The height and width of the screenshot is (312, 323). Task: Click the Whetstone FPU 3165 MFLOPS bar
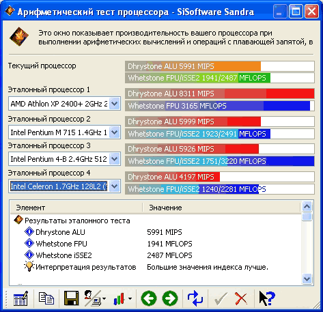click(220, 106)
